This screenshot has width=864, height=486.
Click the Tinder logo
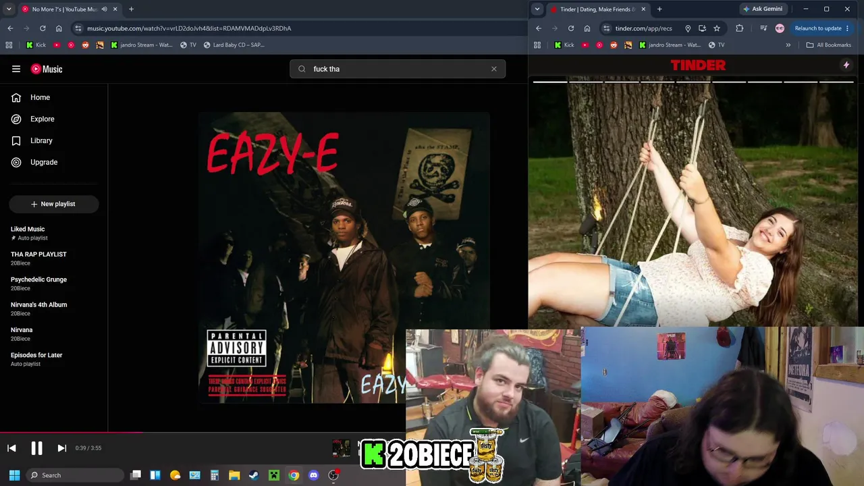[698, 65]
